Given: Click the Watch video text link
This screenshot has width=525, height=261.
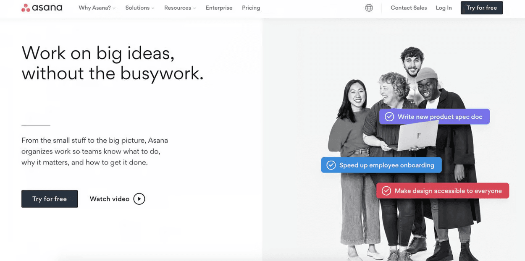Looking at the screenshot, I should pos(110,199).
